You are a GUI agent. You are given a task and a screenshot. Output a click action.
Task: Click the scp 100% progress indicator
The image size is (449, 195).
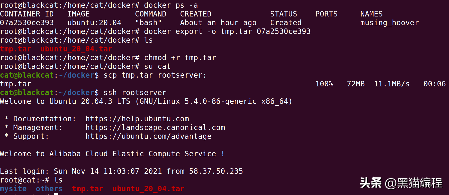[324, 84]
